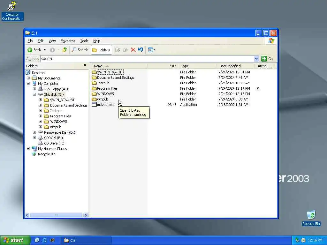Image resolution: width=327 pixels, height=245 pixels.
Task: Expand Removable Disk (D:) node
Action: point(34,132)
